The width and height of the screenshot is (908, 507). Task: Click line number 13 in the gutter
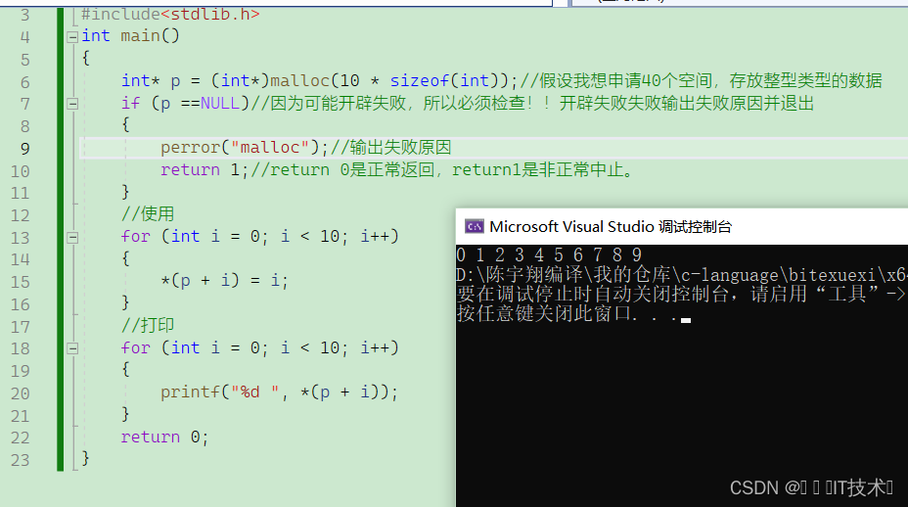[21, 238]
